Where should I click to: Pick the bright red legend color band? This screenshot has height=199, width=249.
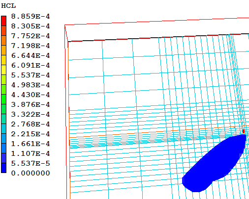tap(3, 21)
